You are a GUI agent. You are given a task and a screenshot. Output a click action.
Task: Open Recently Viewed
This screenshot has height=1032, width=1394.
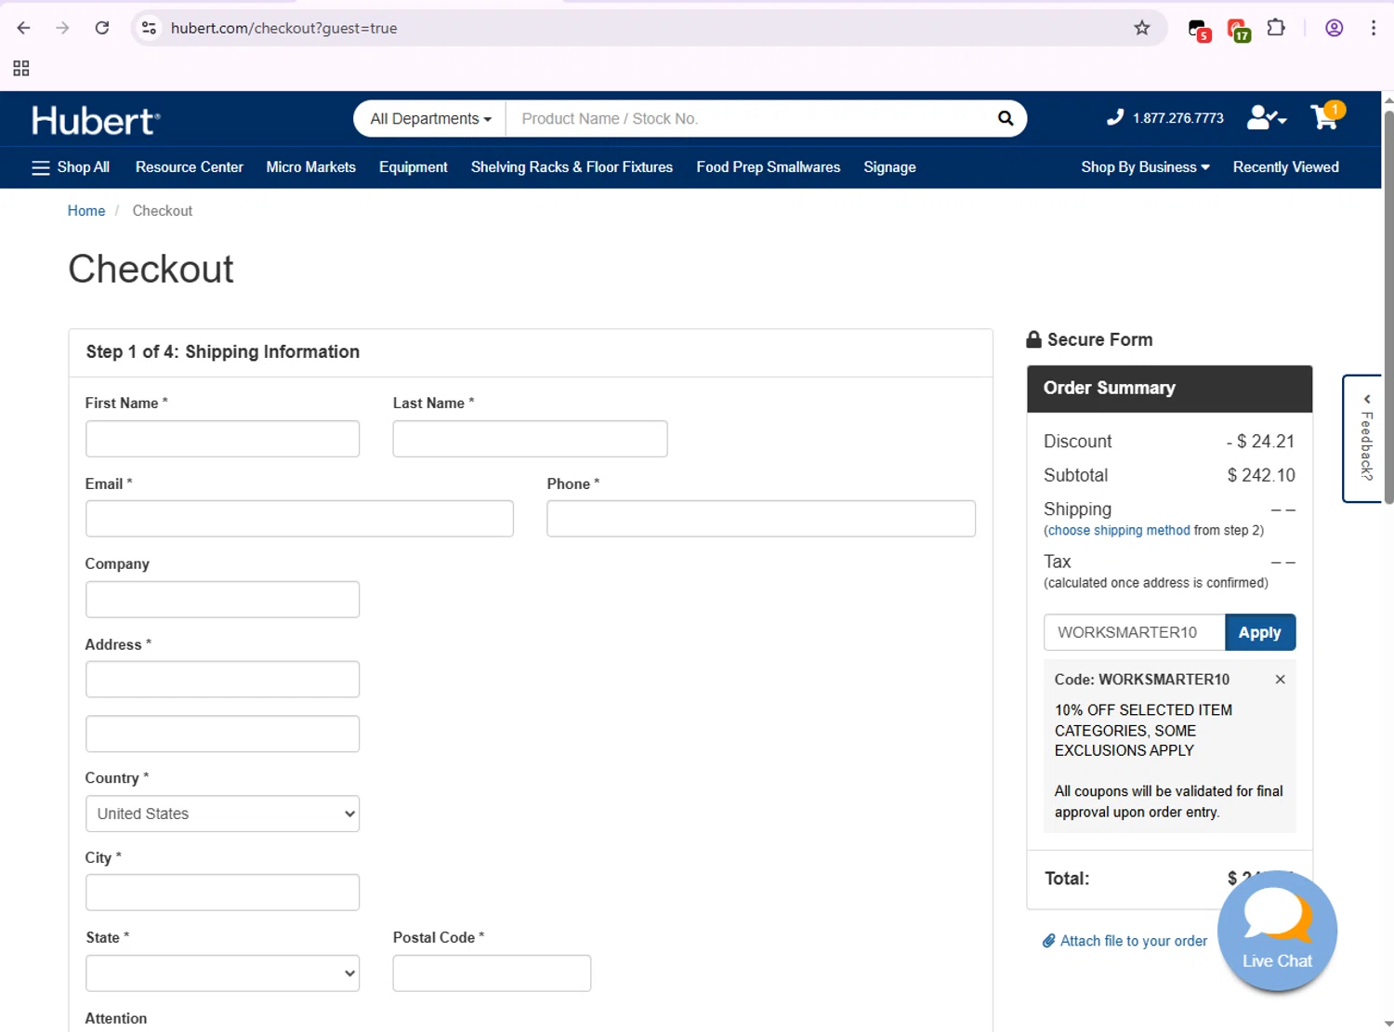coord(1286,167)
